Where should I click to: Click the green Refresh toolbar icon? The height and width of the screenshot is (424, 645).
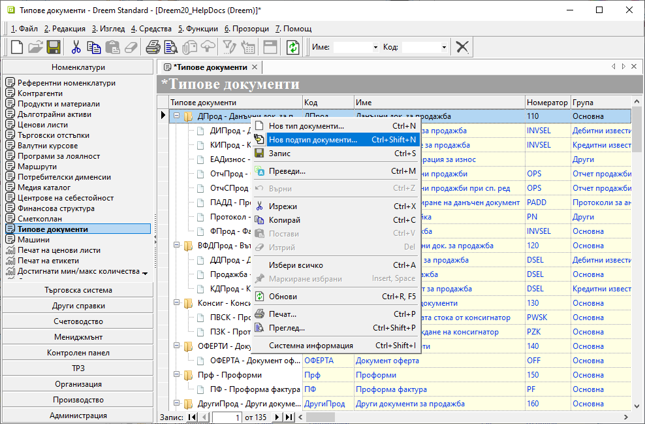[293, 47]
